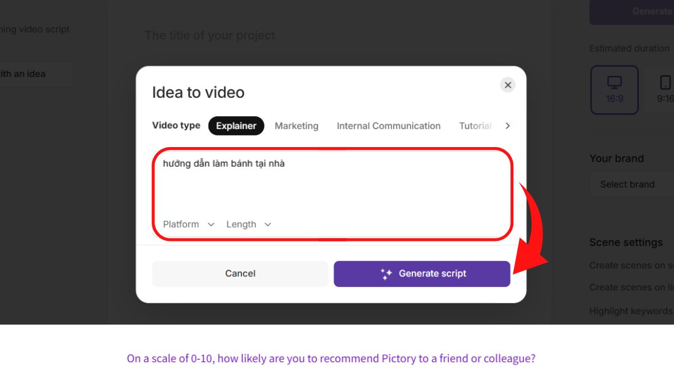Click the Generate button at the top right
Image resolution: width=674 pixels, height=379 pixels.
coord(652,11)
